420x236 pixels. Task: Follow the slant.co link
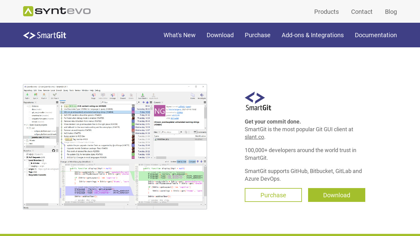[254, 137]
